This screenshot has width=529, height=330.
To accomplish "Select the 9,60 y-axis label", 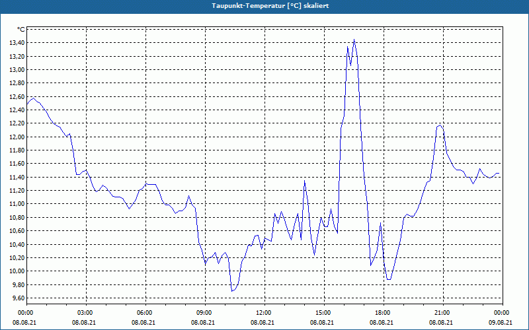I will pos(18,298).
